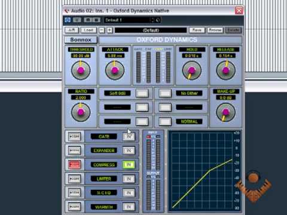This screenshot has height=215, width=287.
Task: Click the Access button for LIMITER
Action: tap(75, 179)
